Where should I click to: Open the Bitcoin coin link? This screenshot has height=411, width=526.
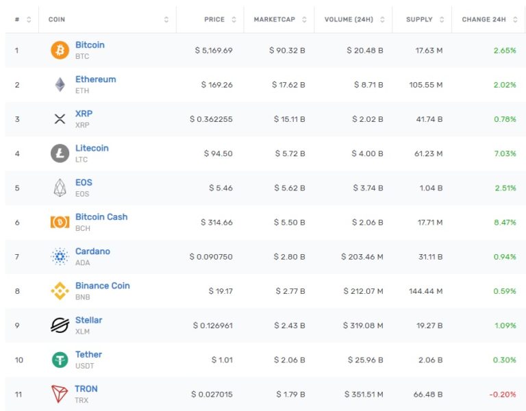(90, 45)
